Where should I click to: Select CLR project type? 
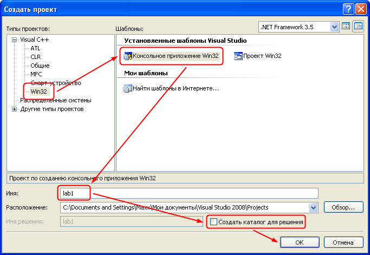(x=36, y=57)
